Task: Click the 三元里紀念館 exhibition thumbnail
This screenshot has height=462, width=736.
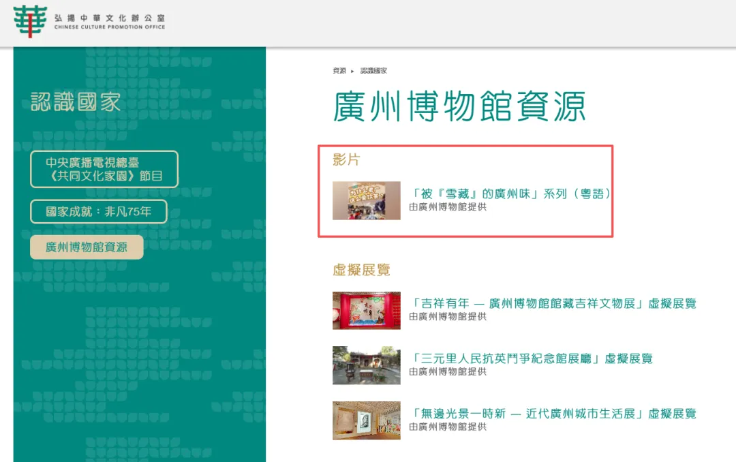Action: pyautogui.click(x=367, y=365)
